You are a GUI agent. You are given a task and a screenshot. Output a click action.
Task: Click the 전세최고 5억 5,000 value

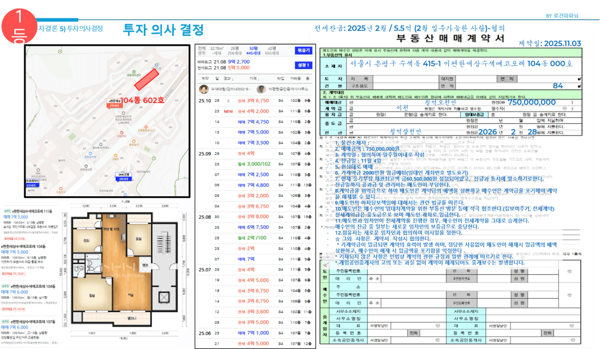[x=238, y=68]
